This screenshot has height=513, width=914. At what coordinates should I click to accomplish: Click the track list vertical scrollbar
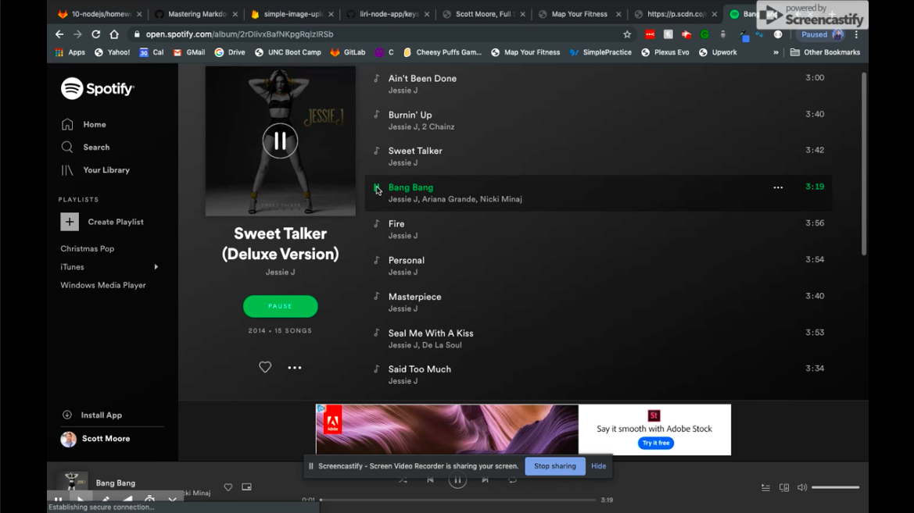pos(863,163)
